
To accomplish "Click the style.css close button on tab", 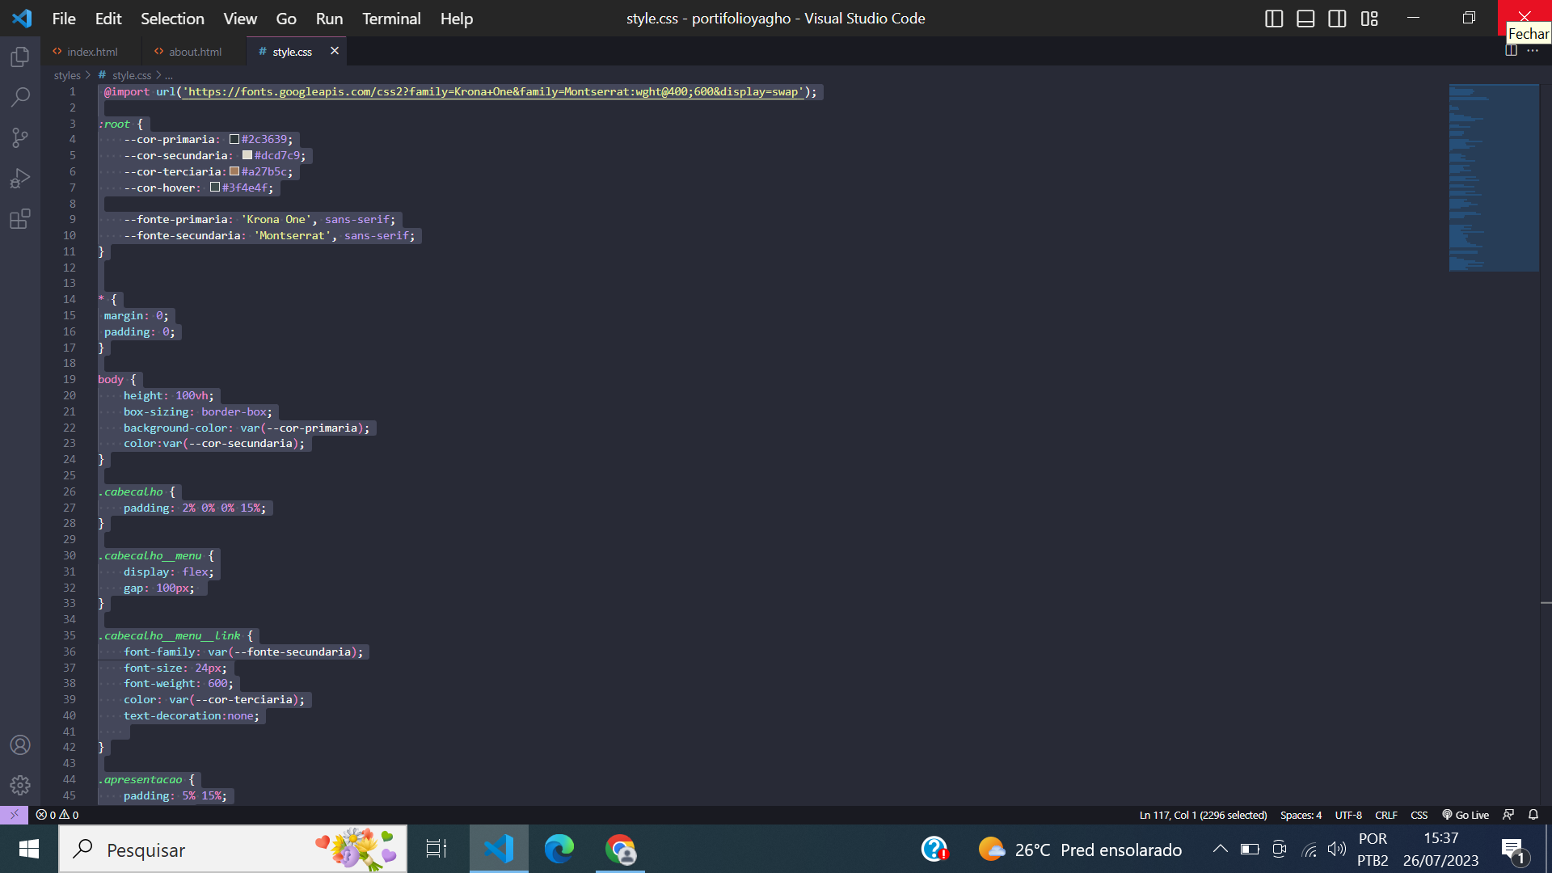I will (x=335, y=50).
